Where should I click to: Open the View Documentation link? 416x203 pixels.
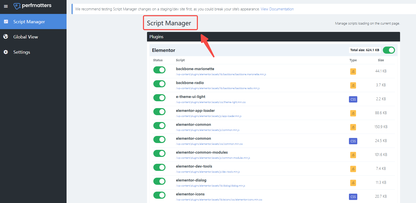point(277,9)
